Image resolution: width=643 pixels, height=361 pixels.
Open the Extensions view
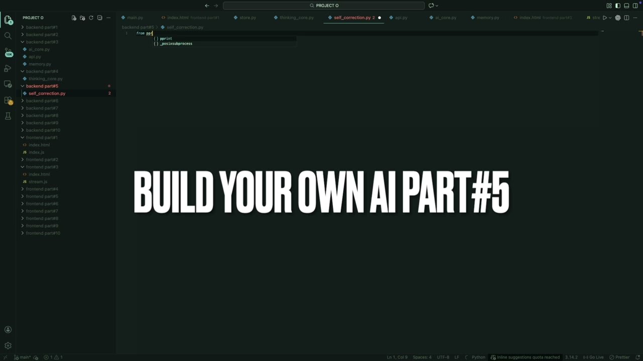pyautogui.click(x=8, y=100)
